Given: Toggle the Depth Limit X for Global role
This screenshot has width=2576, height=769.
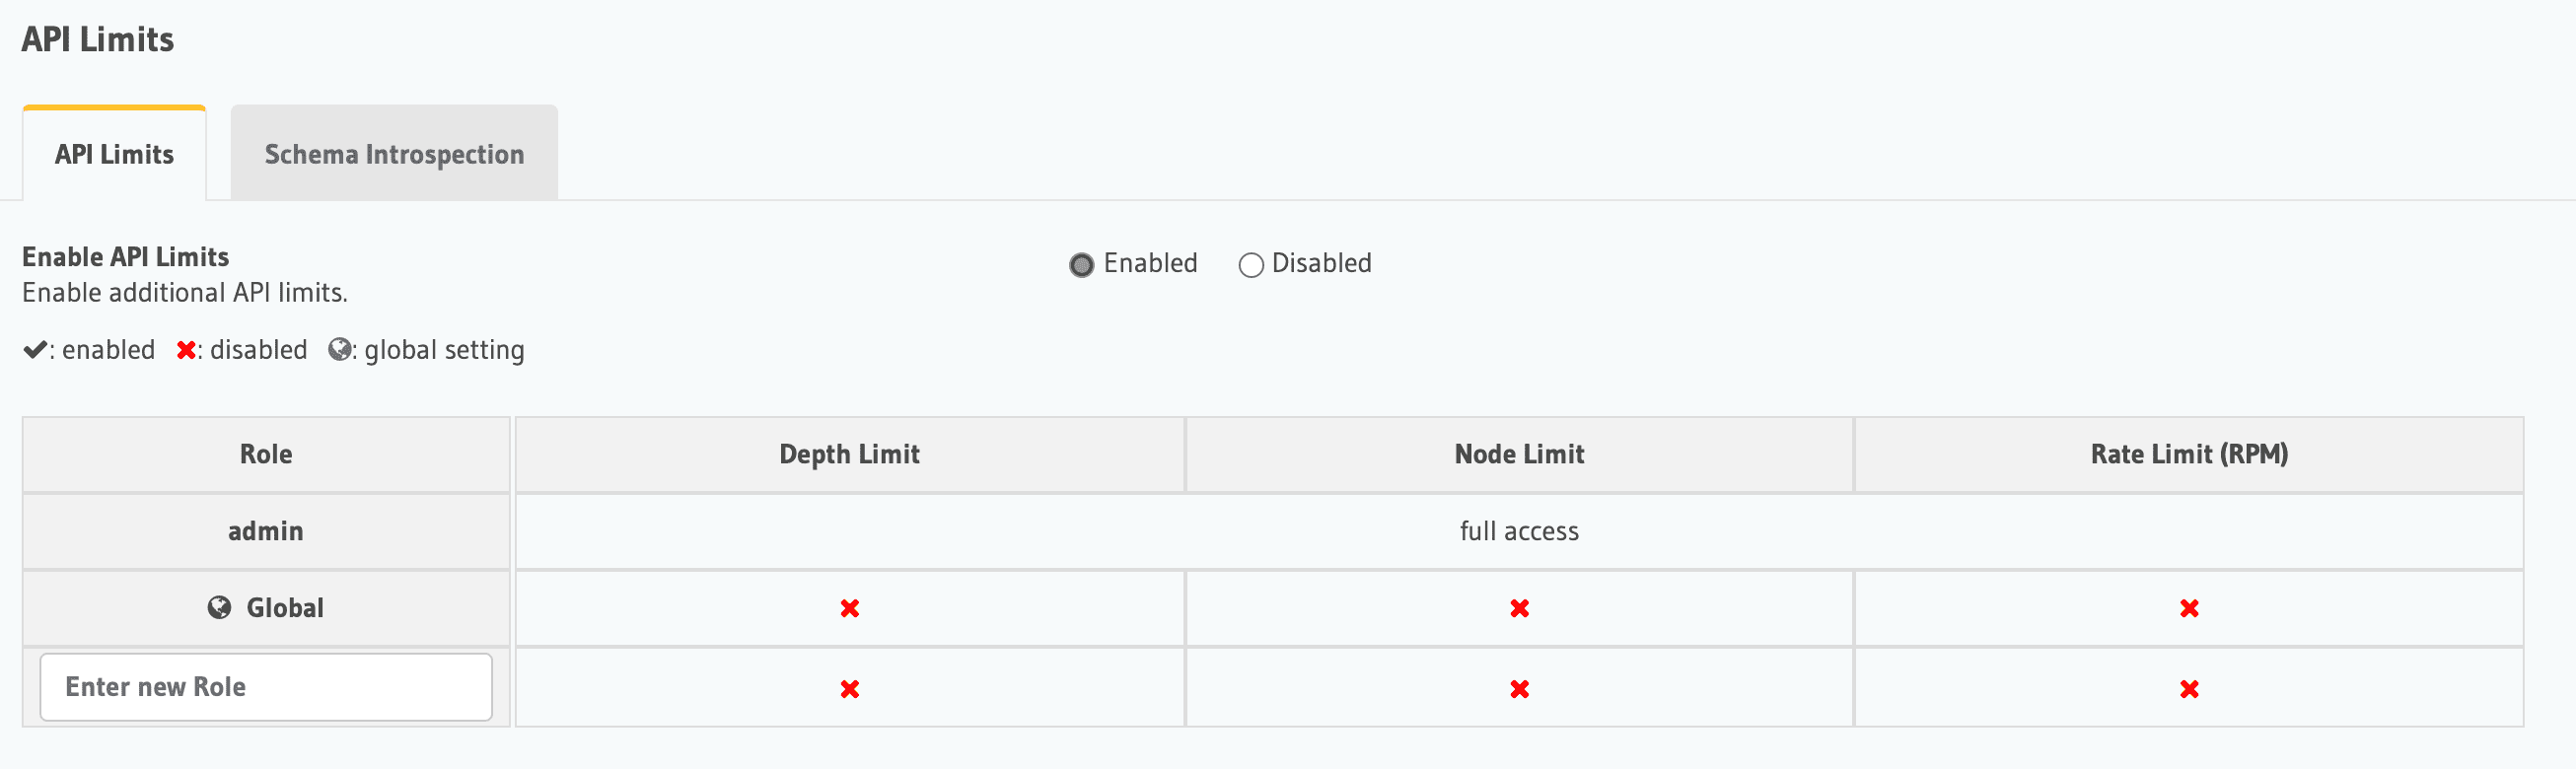Looking at the screenshot, I should (x=849, y=607).
